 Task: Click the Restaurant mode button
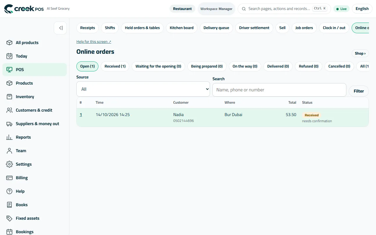coord(182,9)
